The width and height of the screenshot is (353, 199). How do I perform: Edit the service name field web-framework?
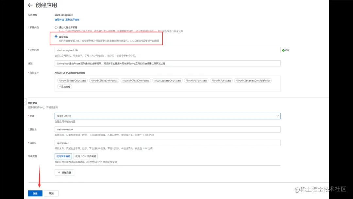pyautogui.click(x=167, y=129)
